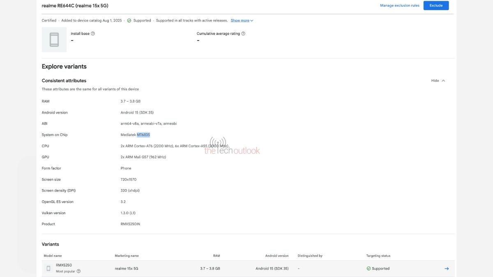The image size is (493, 277).
Task: Click the phone icon beside RMX5250
Action: click(48, 268)
